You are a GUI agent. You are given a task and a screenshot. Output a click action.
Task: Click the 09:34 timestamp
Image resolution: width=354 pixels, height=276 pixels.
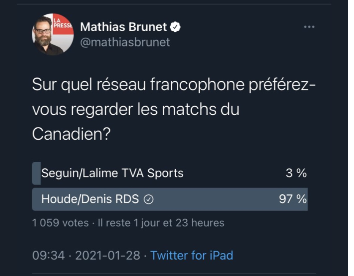(49, 256)
